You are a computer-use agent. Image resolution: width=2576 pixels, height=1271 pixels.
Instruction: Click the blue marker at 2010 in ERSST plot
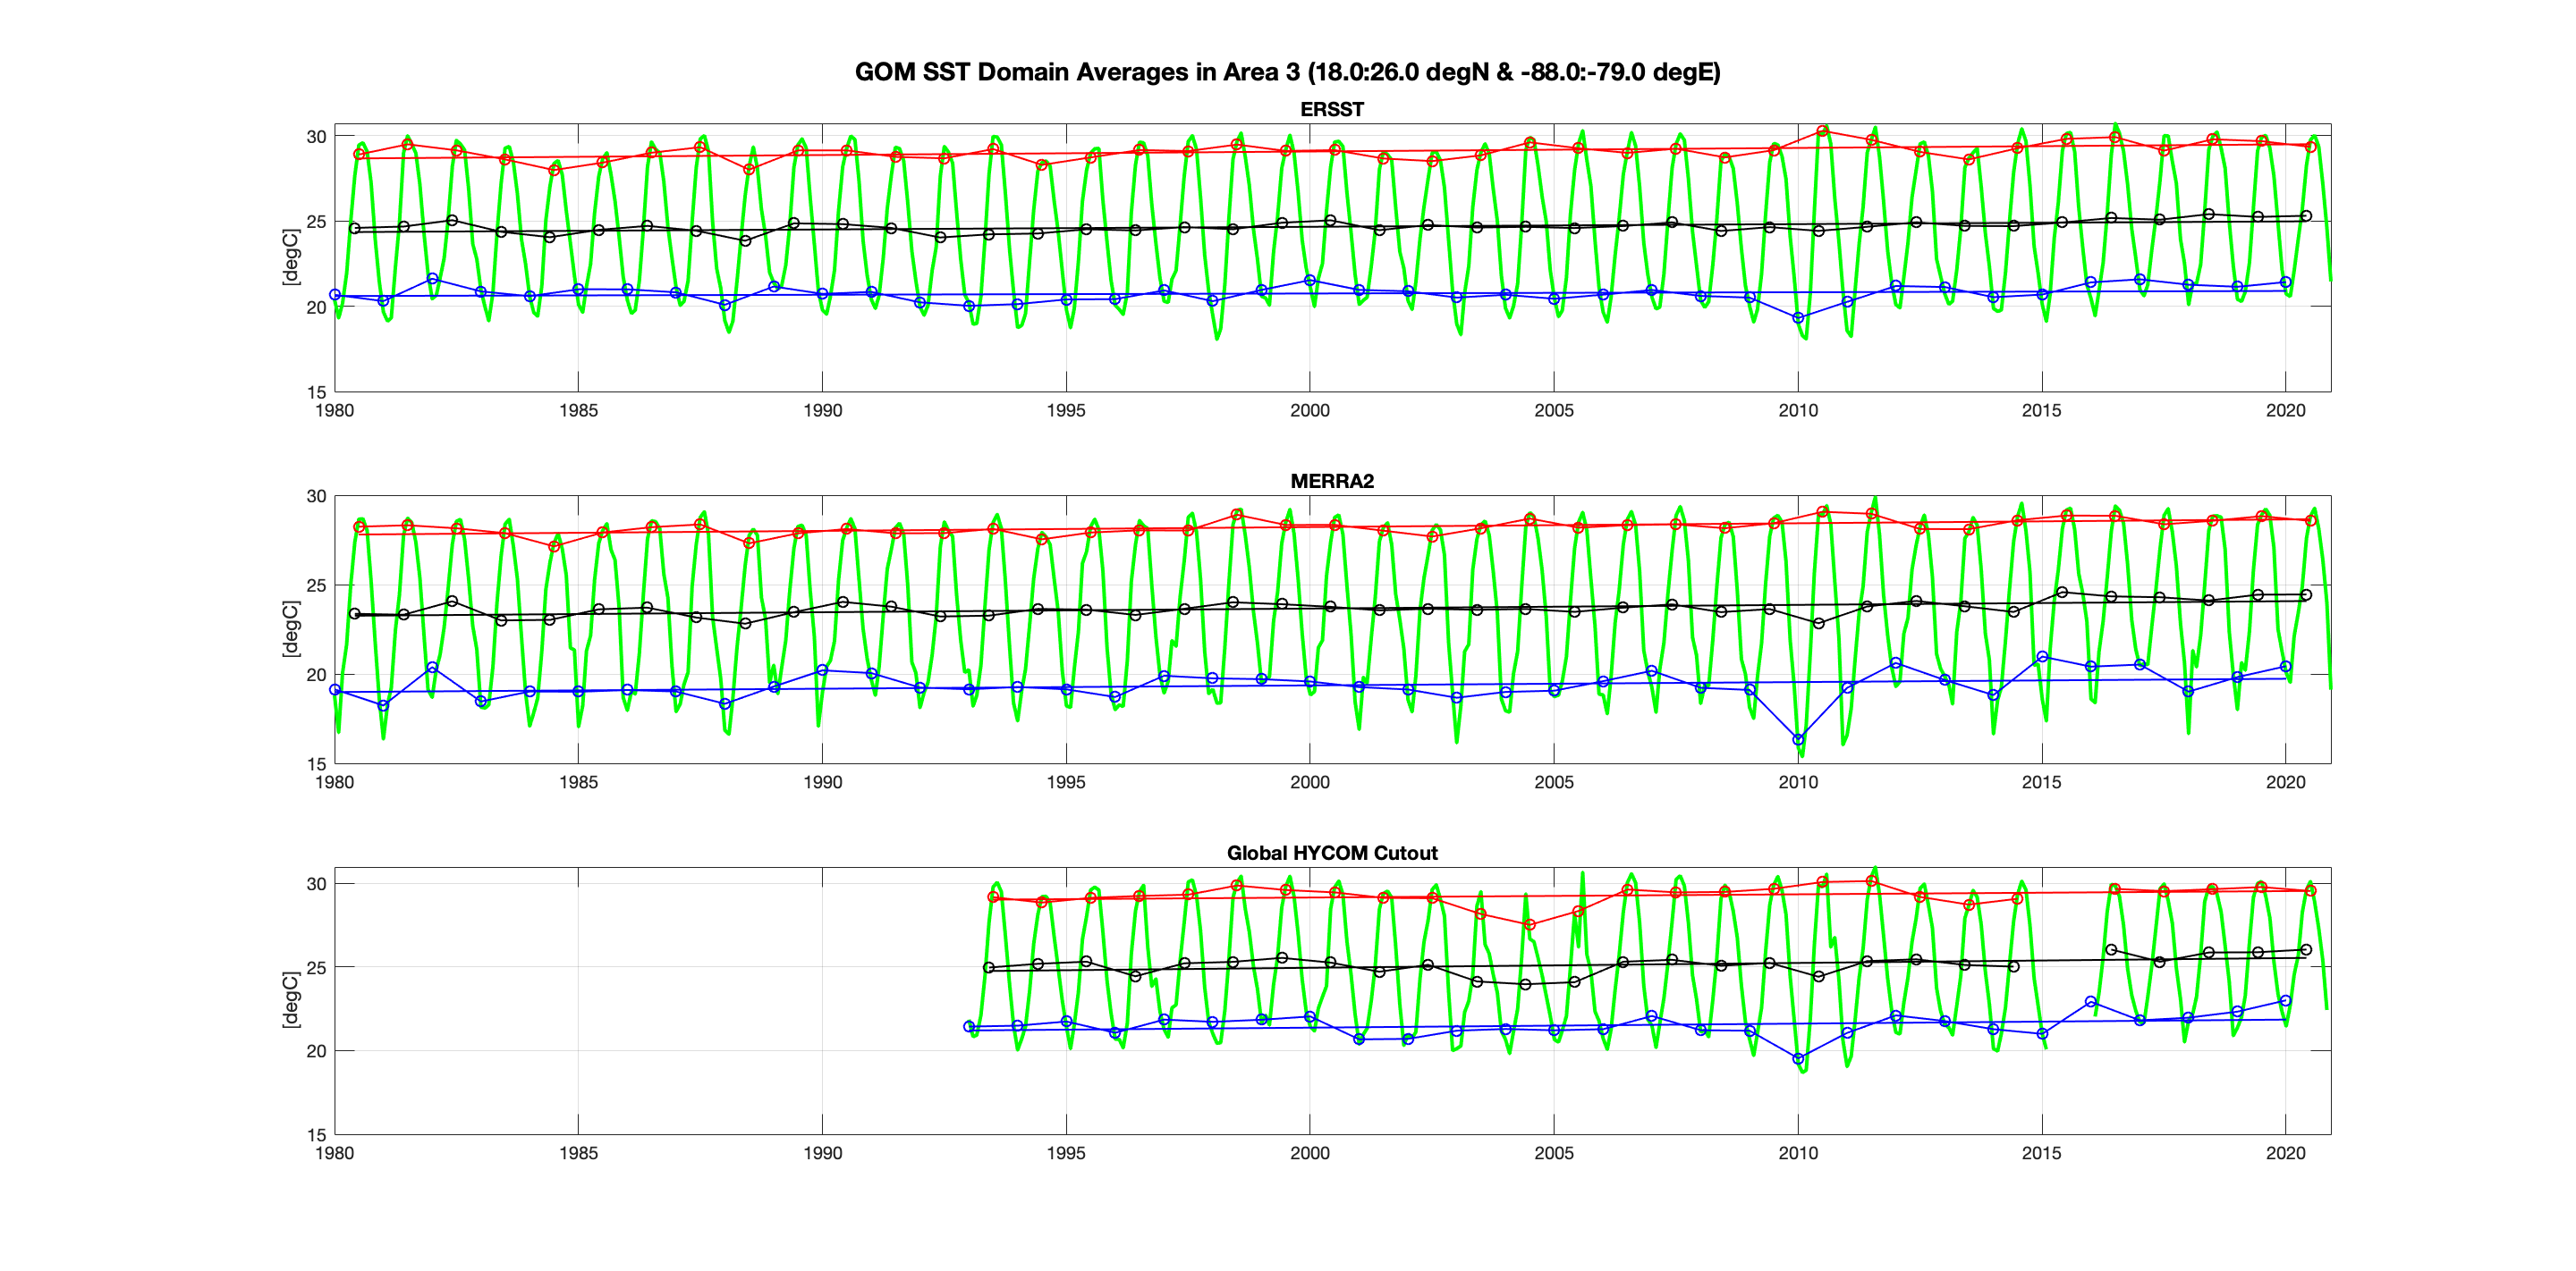pos(1798,318)
